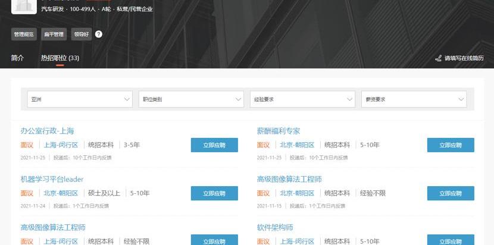The image size is (494, 245).
Task: Open the 薪酬福利专家 job title
Action: (279, 131)
